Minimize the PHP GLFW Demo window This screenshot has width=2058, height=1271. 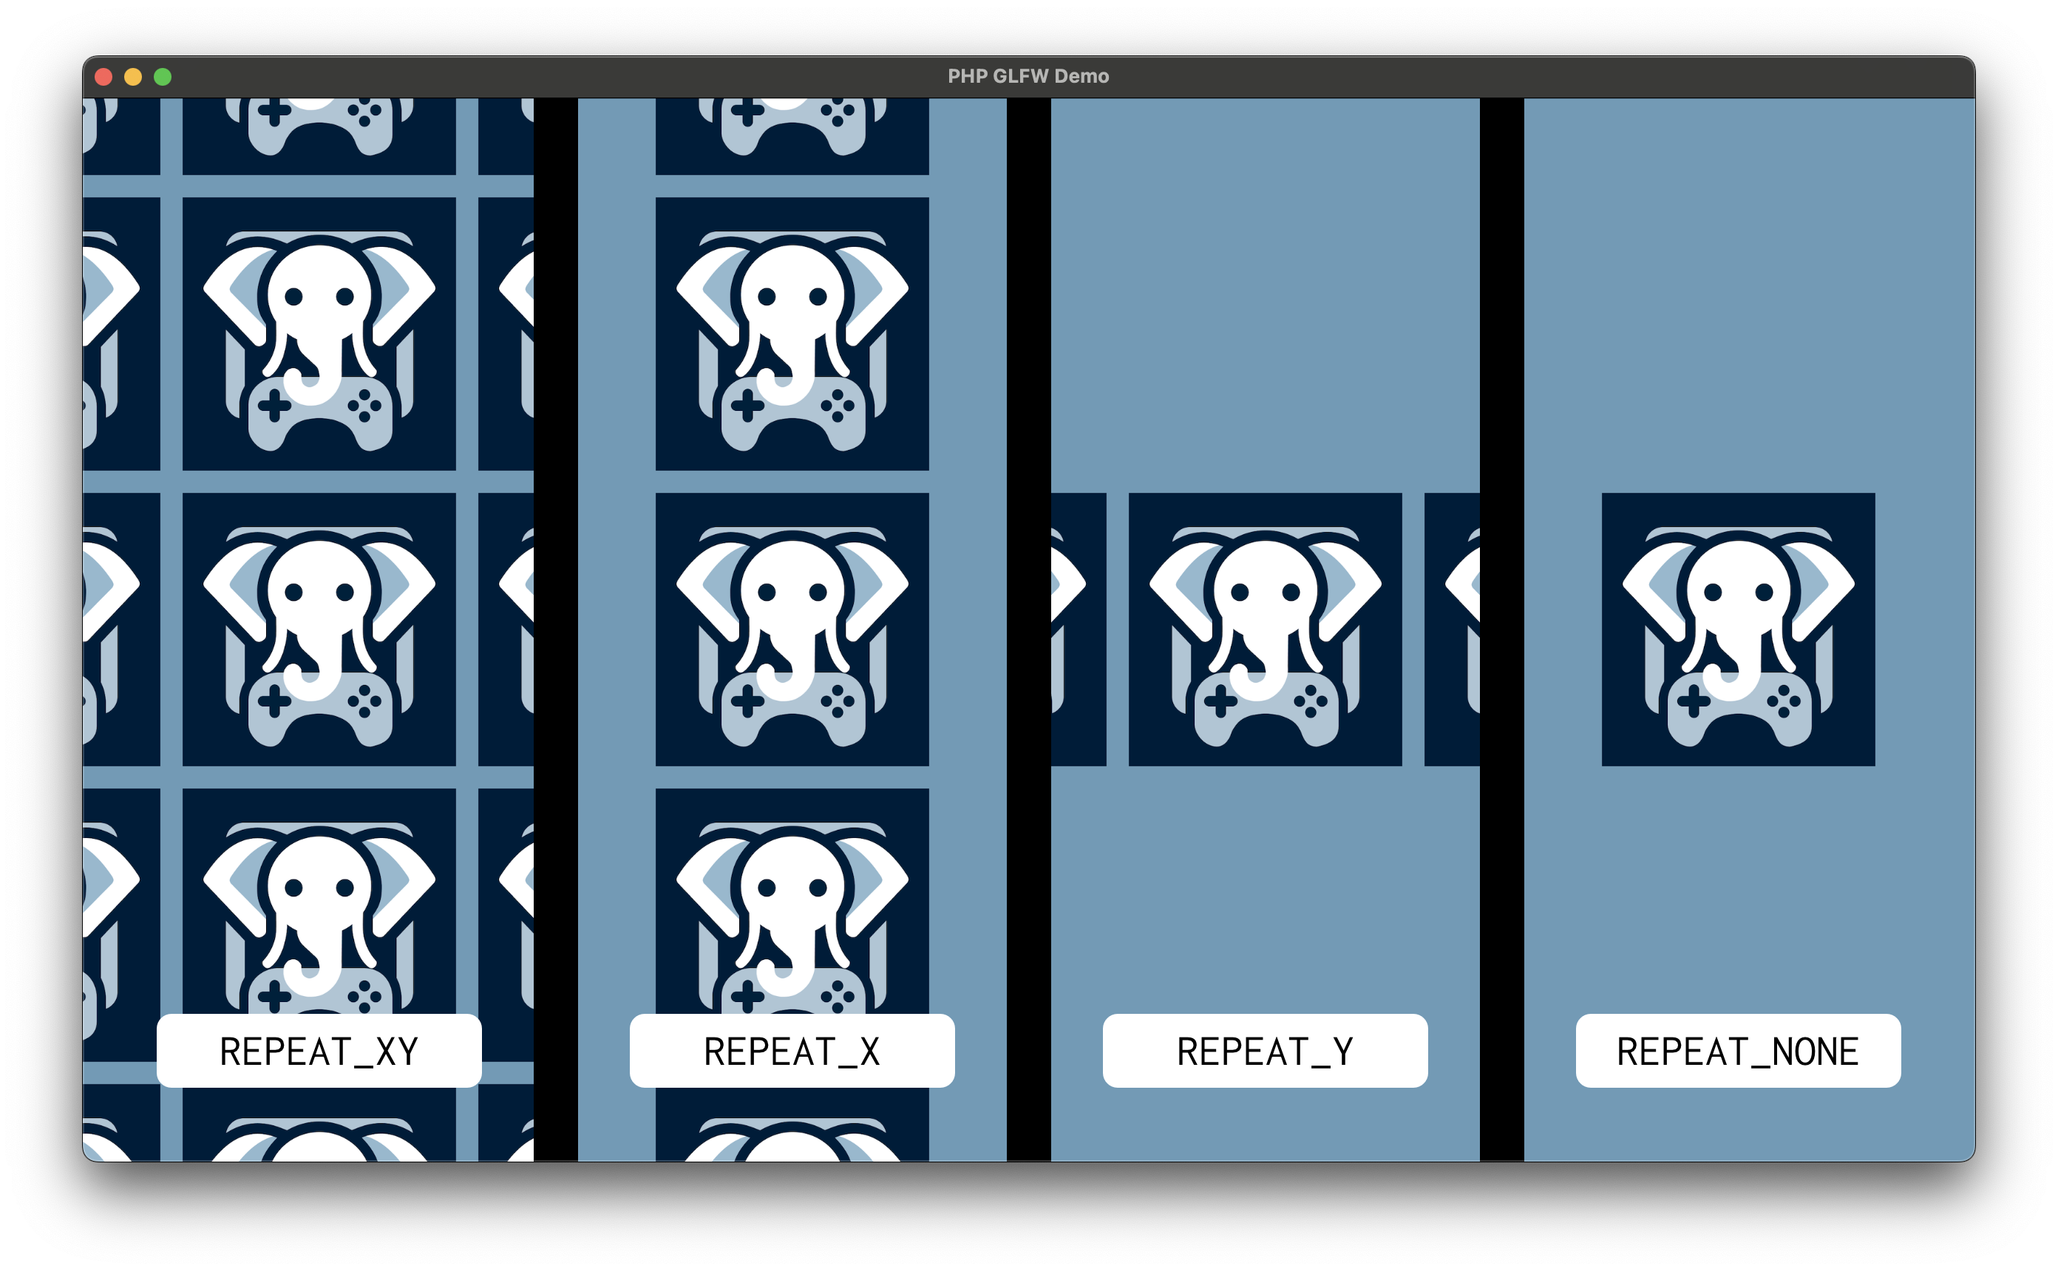[x=133, y=77]
